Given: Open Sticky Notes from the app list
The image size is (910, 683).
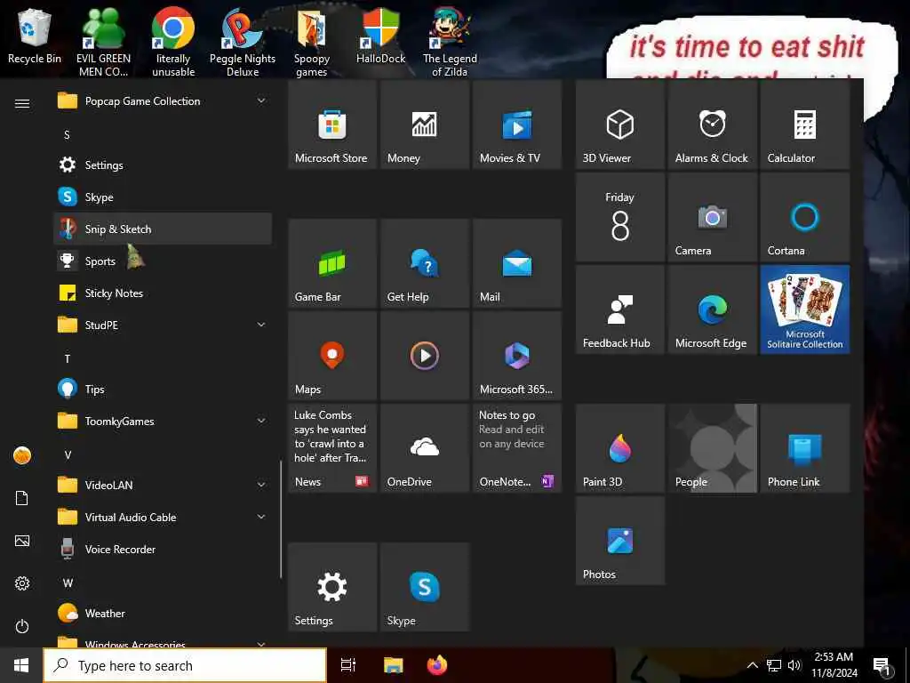Looking at the screenshot, I should (163, 293).
